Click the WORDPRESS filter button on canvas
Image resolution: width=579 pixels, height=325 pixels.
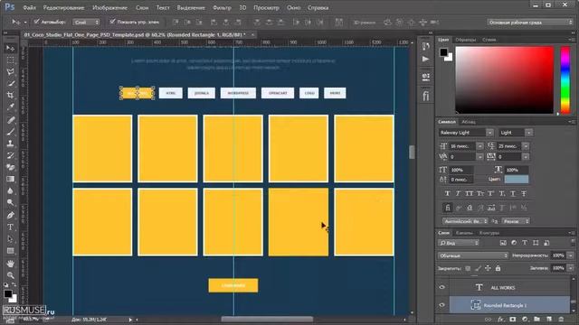(x=238, y=93)
